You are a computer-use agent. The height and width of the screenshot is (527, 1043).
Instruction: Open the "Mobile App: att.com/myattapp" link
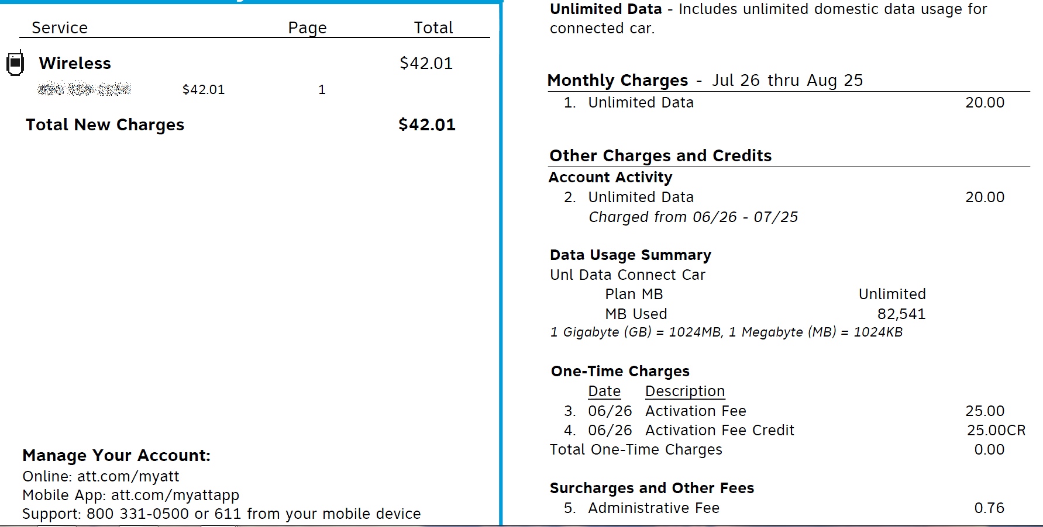[x=131, y=495]
